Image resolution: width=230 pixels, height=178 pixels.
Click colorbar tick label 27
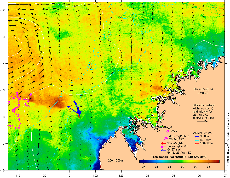tap(209, 167)
